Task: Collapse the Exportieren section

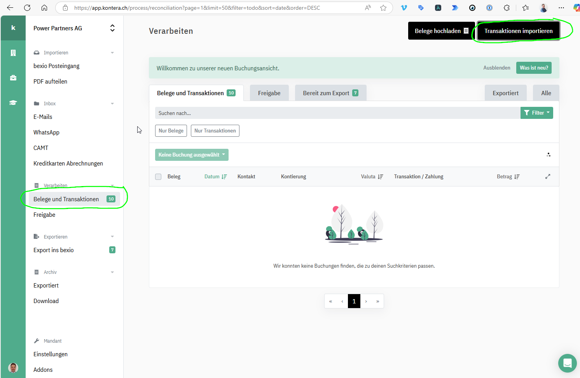Action: tap(112, 237)
